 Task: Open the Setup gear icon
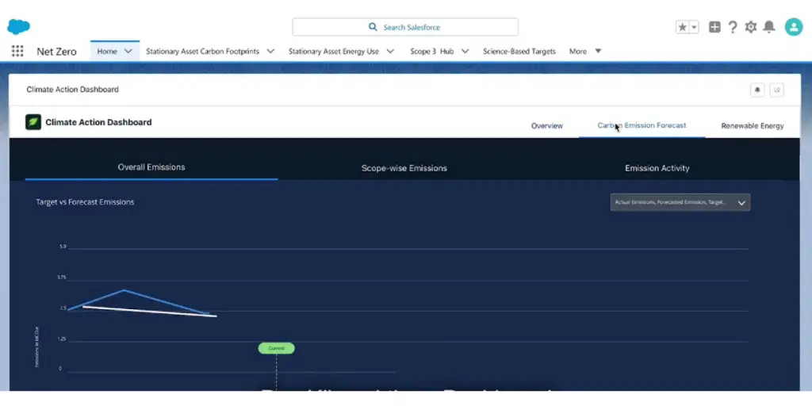coord(751,27)
